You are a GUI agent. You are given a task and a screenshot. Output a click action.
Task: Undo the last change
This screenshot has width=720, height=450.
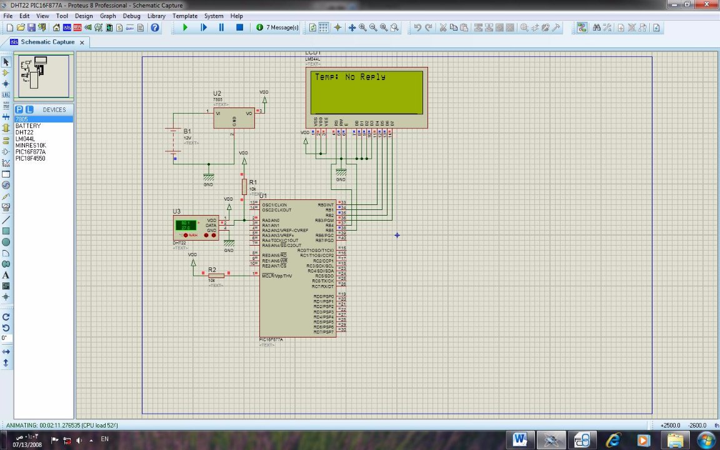417,27
